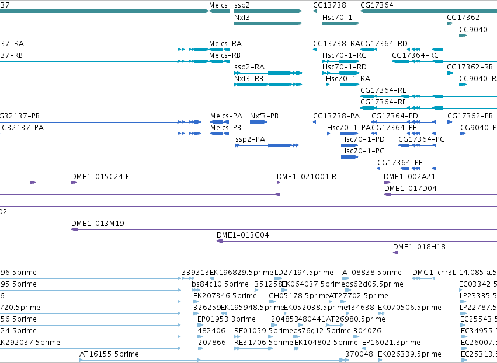The width and height of the screenshot is (497, 363).
Task: Select the ssp2 gene glyph label
Action: coord(242,5)
